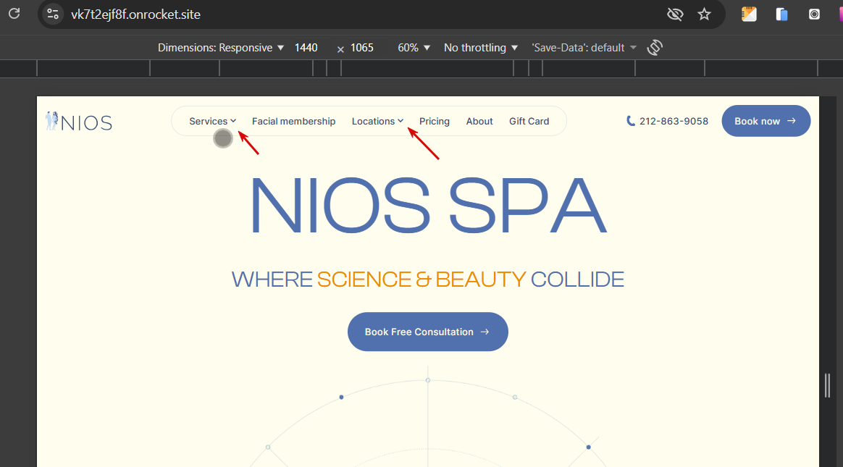
Task: Click the crossed-out eye tracking protection icon
Action: point(675,14)
